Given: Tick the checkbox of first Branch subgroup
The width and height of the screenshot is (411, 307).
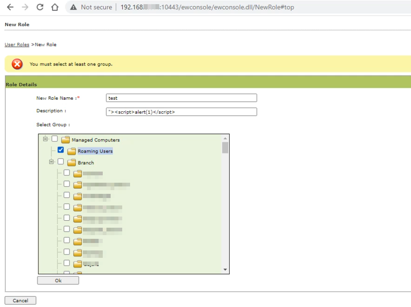Looking at the screenshot, I should tap(67, 173).
